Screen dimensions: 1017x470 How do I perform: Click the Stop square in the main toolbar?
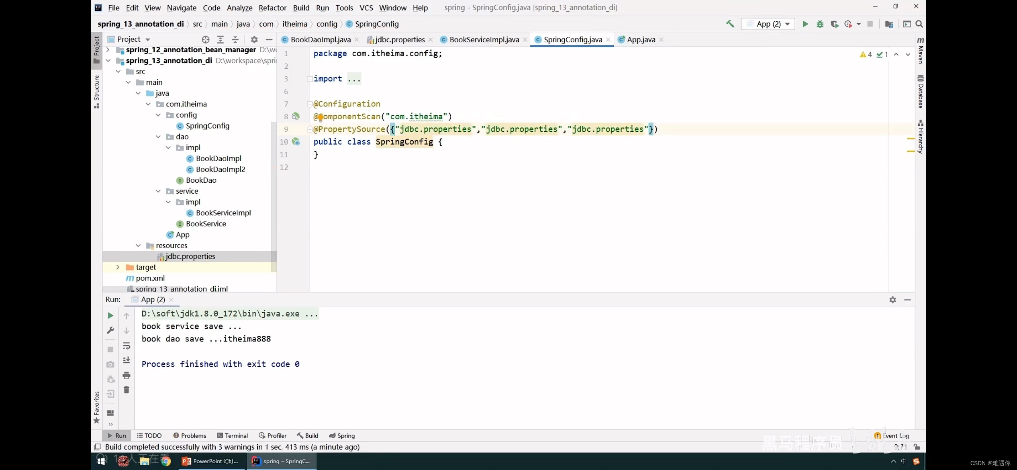(870, 24)
